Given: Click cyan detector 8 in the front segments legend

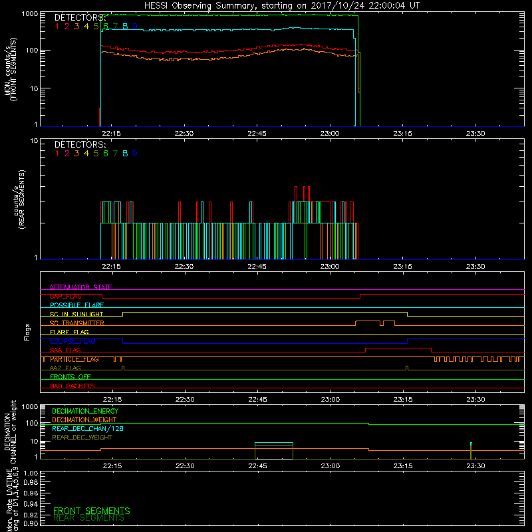Looking at the screenshot, I should pos(125,26).
